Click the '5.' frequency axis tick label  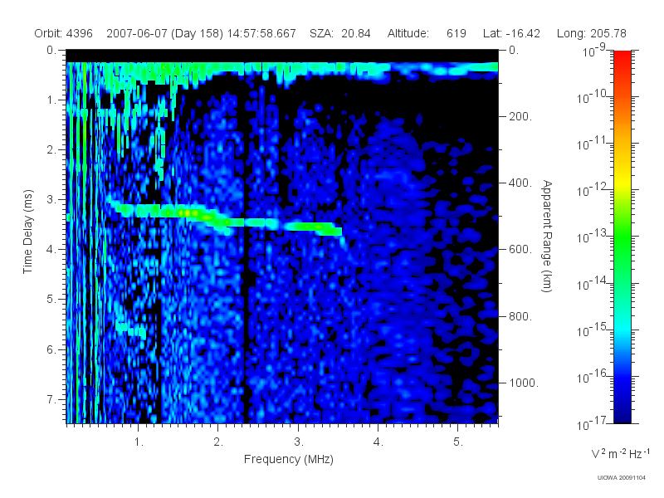coord(458,442)
